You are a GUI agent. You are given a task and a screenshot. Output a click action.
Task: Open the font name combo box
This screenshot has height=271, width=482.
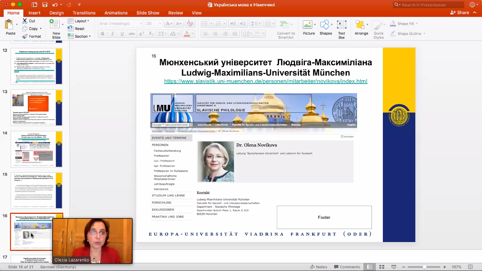tap(120, 24)
